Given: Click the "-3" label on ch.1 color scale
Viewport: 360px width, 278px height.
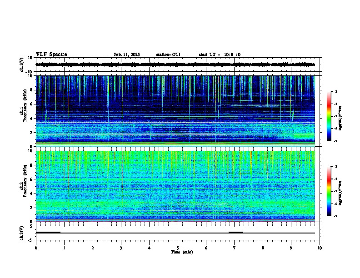Looking at the screenshot, I should coord(335,91).
